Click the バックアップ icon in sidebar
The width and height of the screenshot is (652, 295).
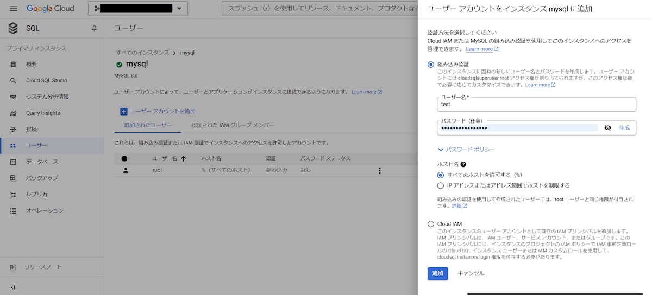click(x=13, y=178)
